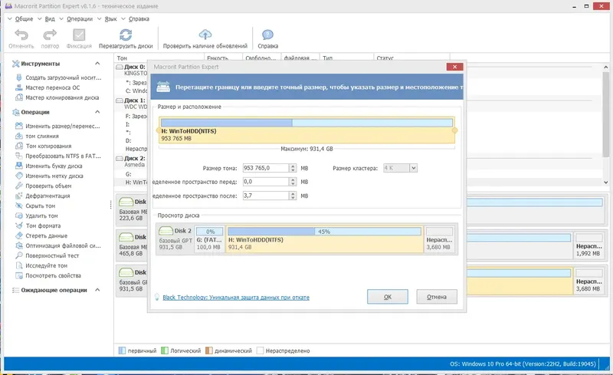This screenshot has width=613, height=375.
Task: Collapse the Операции panel section
Action: 97,112
